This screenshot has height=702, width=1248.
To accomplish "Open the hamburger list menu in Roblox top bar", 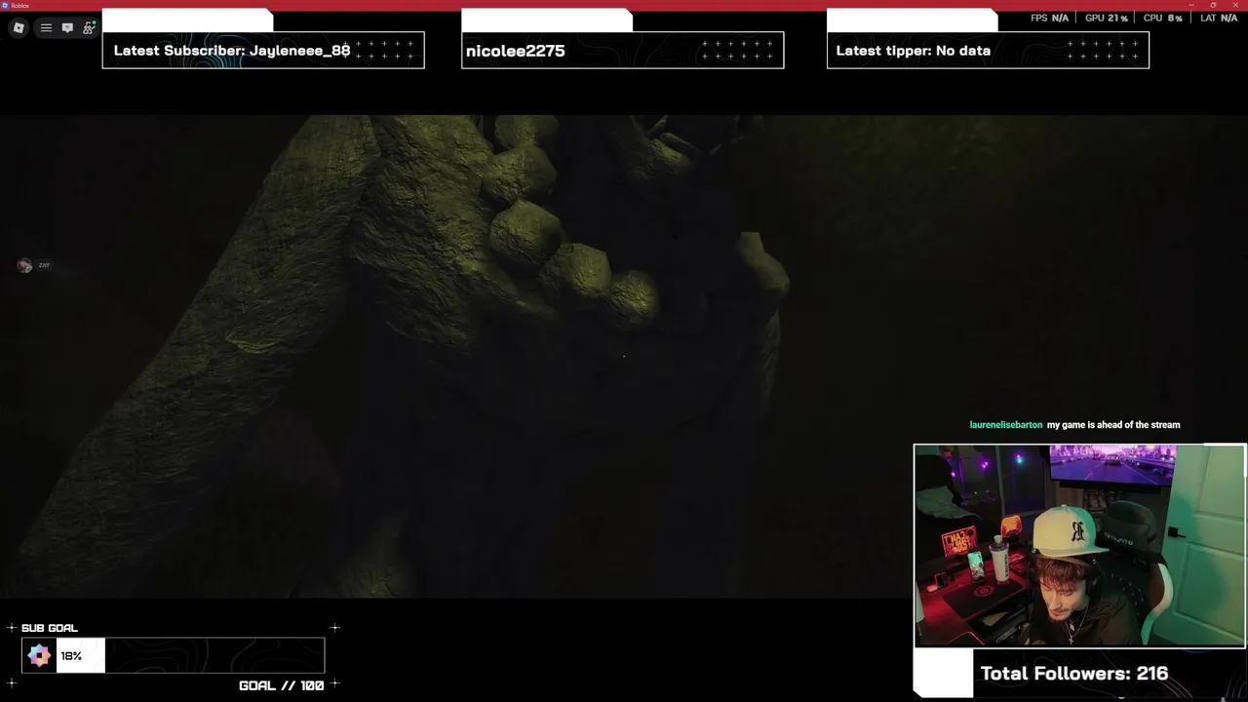I will point(46,28).
